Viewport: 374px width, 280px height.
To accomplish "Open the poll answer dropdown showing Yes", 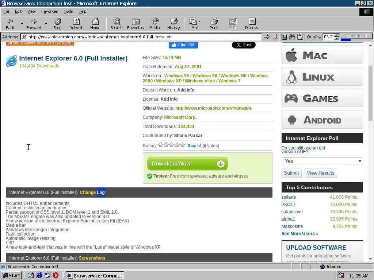I will [x=322, y=161].
